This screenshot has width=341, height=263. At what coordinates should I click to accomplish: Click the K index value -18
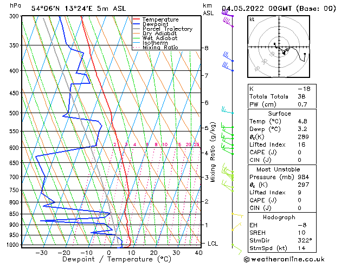coord(304,89)
